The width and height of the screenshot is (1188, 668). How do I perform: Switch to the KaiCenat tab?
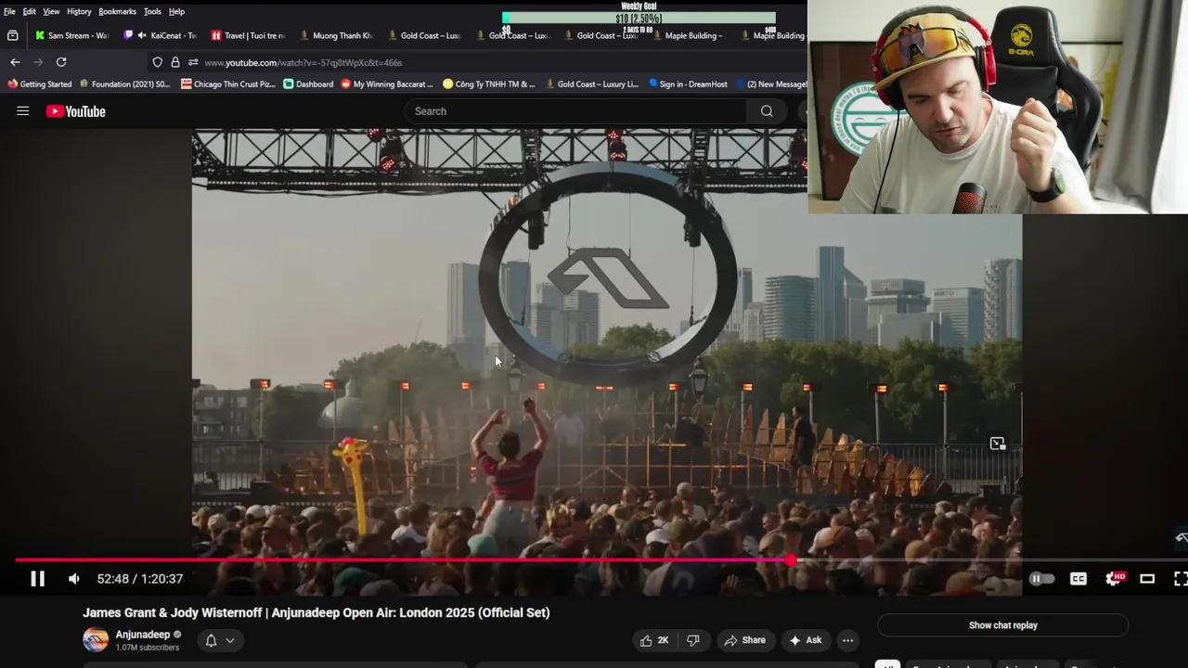160,35
